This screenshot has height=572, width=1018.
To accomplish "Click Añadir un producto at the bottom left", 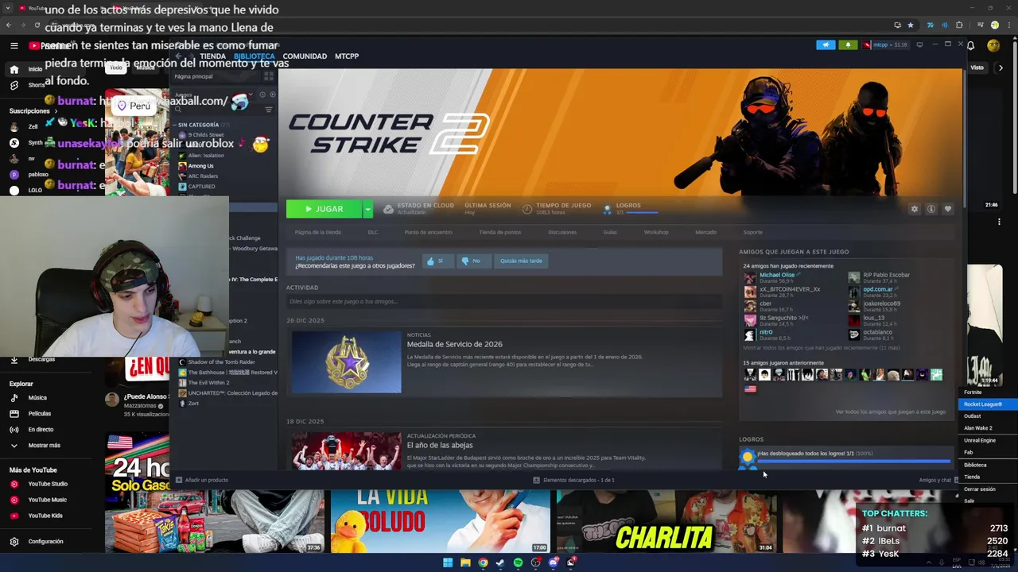I will tap(202, 480).
